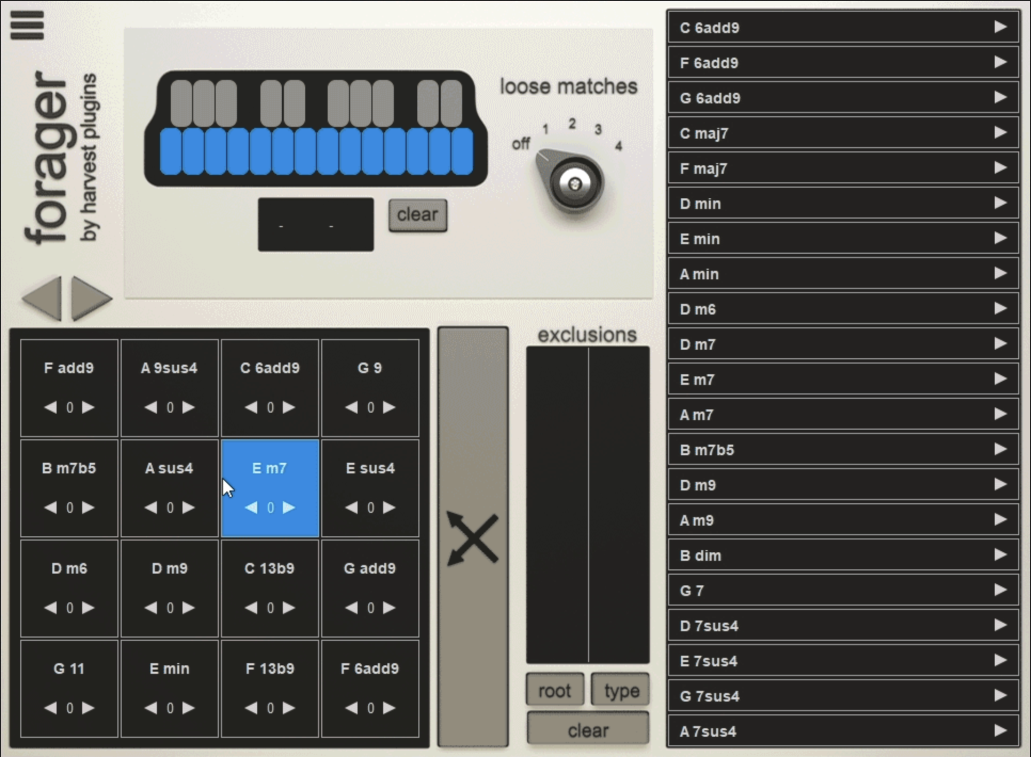1031x757 pixels.
Task: Switch exclusions to type mode
Action: click(x=620, y=689)
